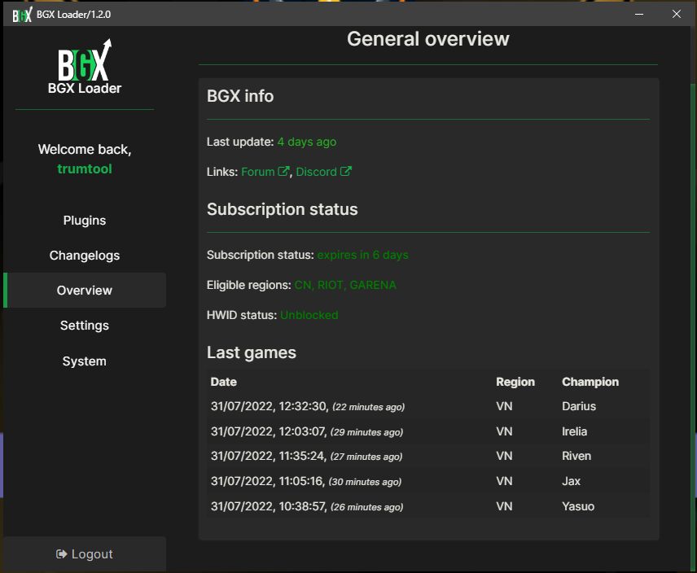Click the 'General overview' heading
Image resolution: width=697 pixels, height=573 pixels.
click(x=428, y=39)
